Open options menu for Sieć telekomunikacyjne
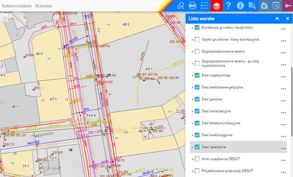The height and width of the screenshot is (177, 293). 283,125
